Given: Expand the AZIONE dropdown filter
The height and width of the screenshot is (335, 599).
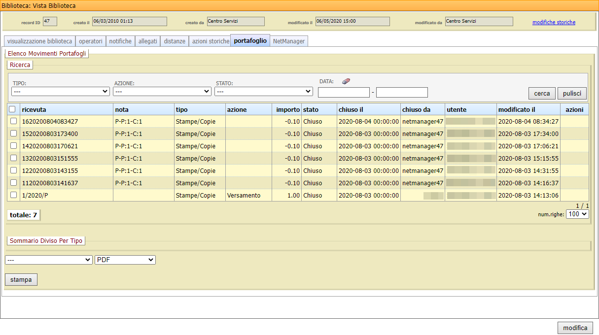Looking at the screenshot, I should [x=162, y=92].
